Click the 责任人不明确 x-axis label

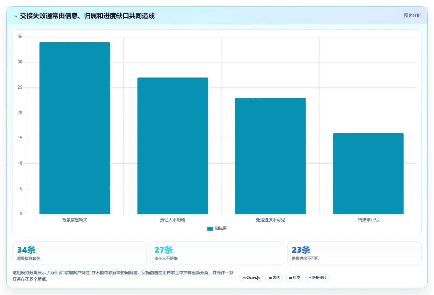point(172,220)
